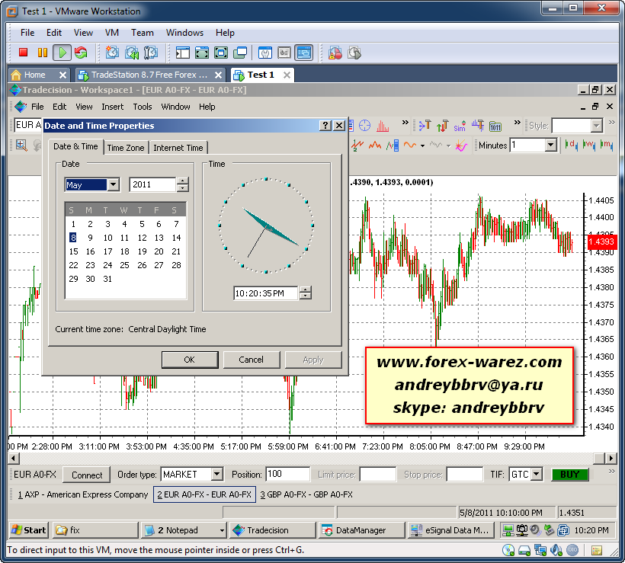
Task: Select the daily chart interval icon
Action: [x=570, y=145]
